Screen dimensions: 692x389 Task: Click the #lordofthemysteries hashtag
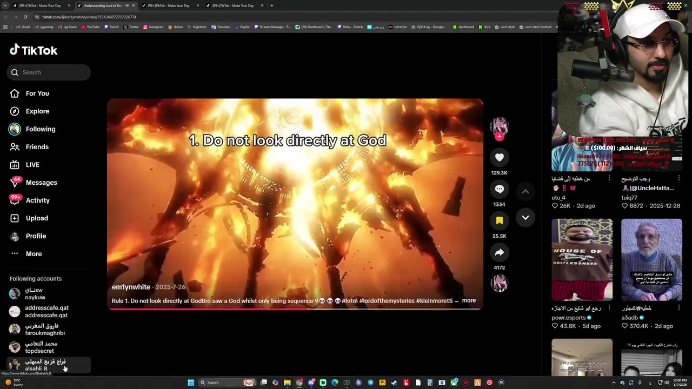[387, 301]
